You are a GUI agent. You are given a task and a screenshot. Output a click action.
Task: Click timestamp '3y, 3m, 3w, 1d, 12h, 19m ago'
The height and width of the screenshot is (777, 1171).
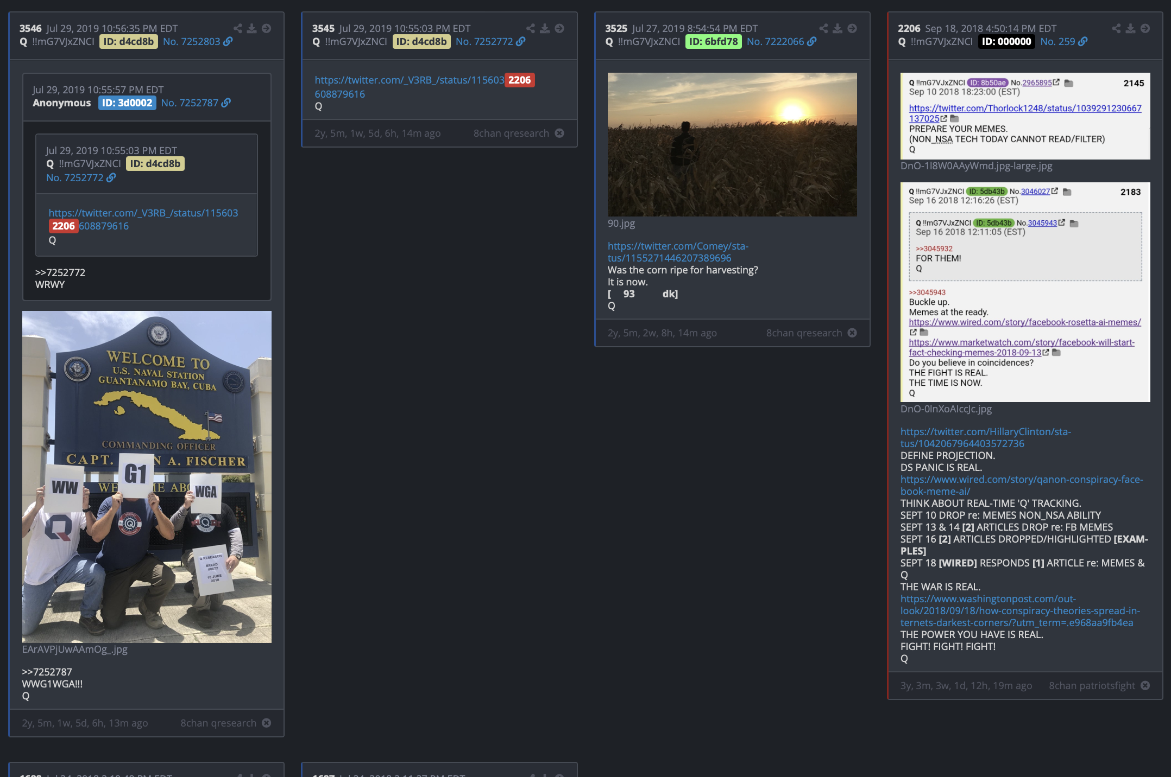point(966,685)
